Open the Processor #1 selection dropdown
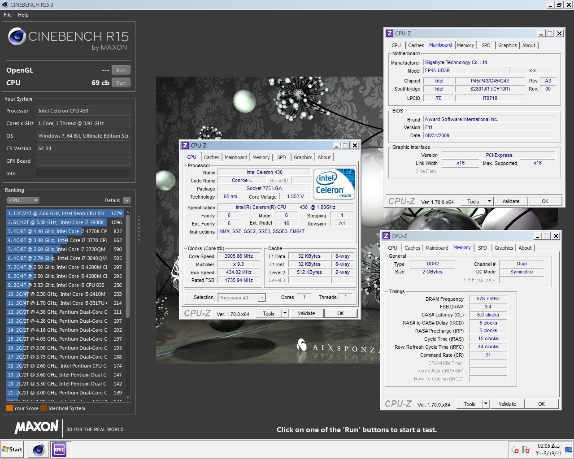 tap(242, 297)
